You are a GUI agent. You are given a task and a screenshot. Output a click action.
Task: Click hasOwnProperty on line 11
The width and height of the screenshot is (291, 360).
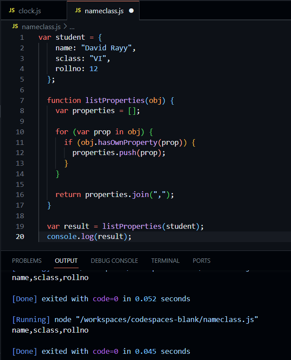coord(128,143)
